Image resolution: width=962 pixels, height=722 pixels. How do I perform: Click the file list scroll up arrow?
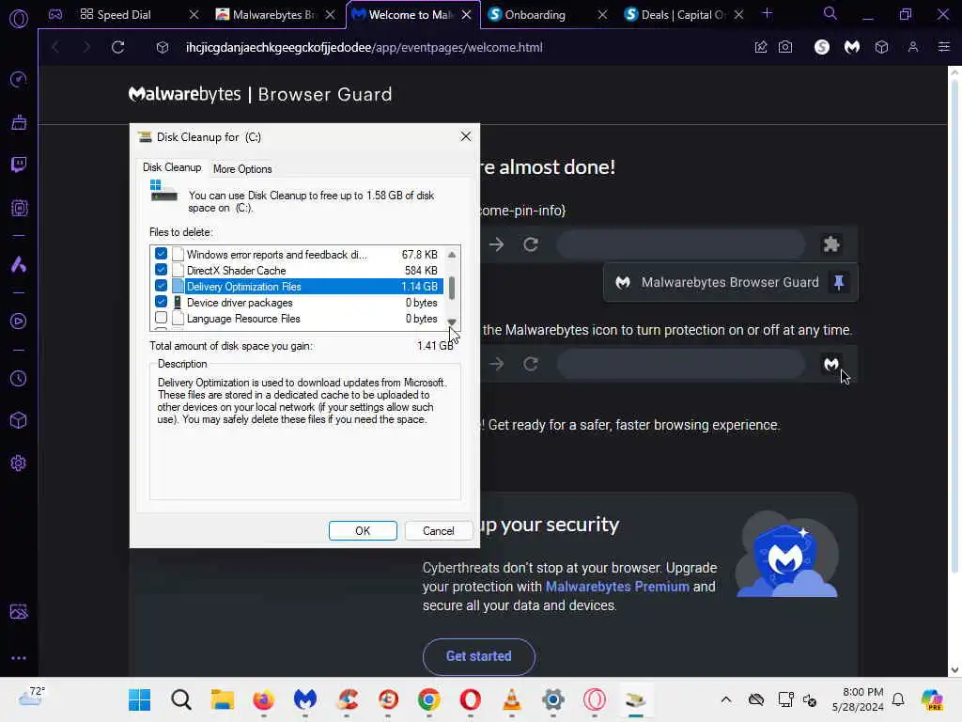click(452, 254)
